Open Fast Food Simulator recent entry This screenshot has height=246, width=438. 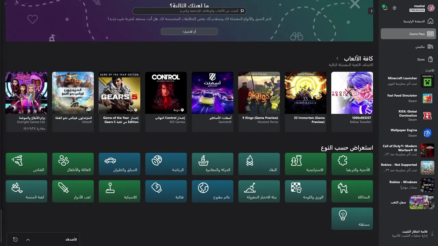pyautogui.click(x=408, y=98)
